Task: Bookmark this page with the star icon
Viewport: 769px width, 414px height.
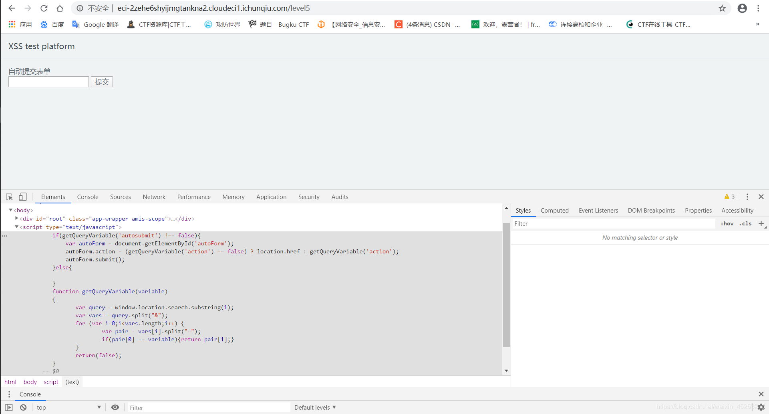Action: tap(722, 8)
